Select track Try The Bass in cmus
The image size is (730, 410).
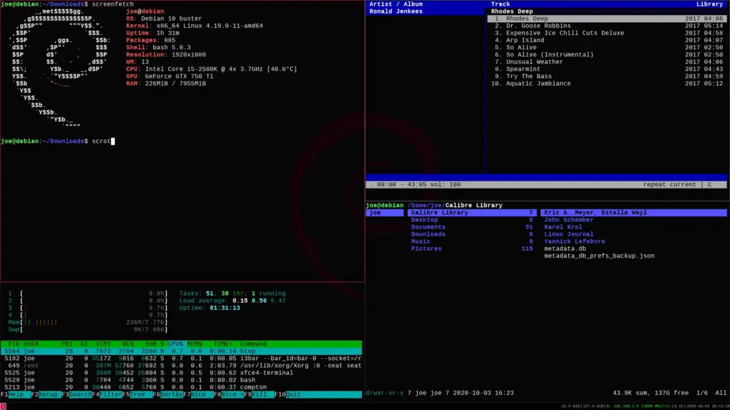607,76
